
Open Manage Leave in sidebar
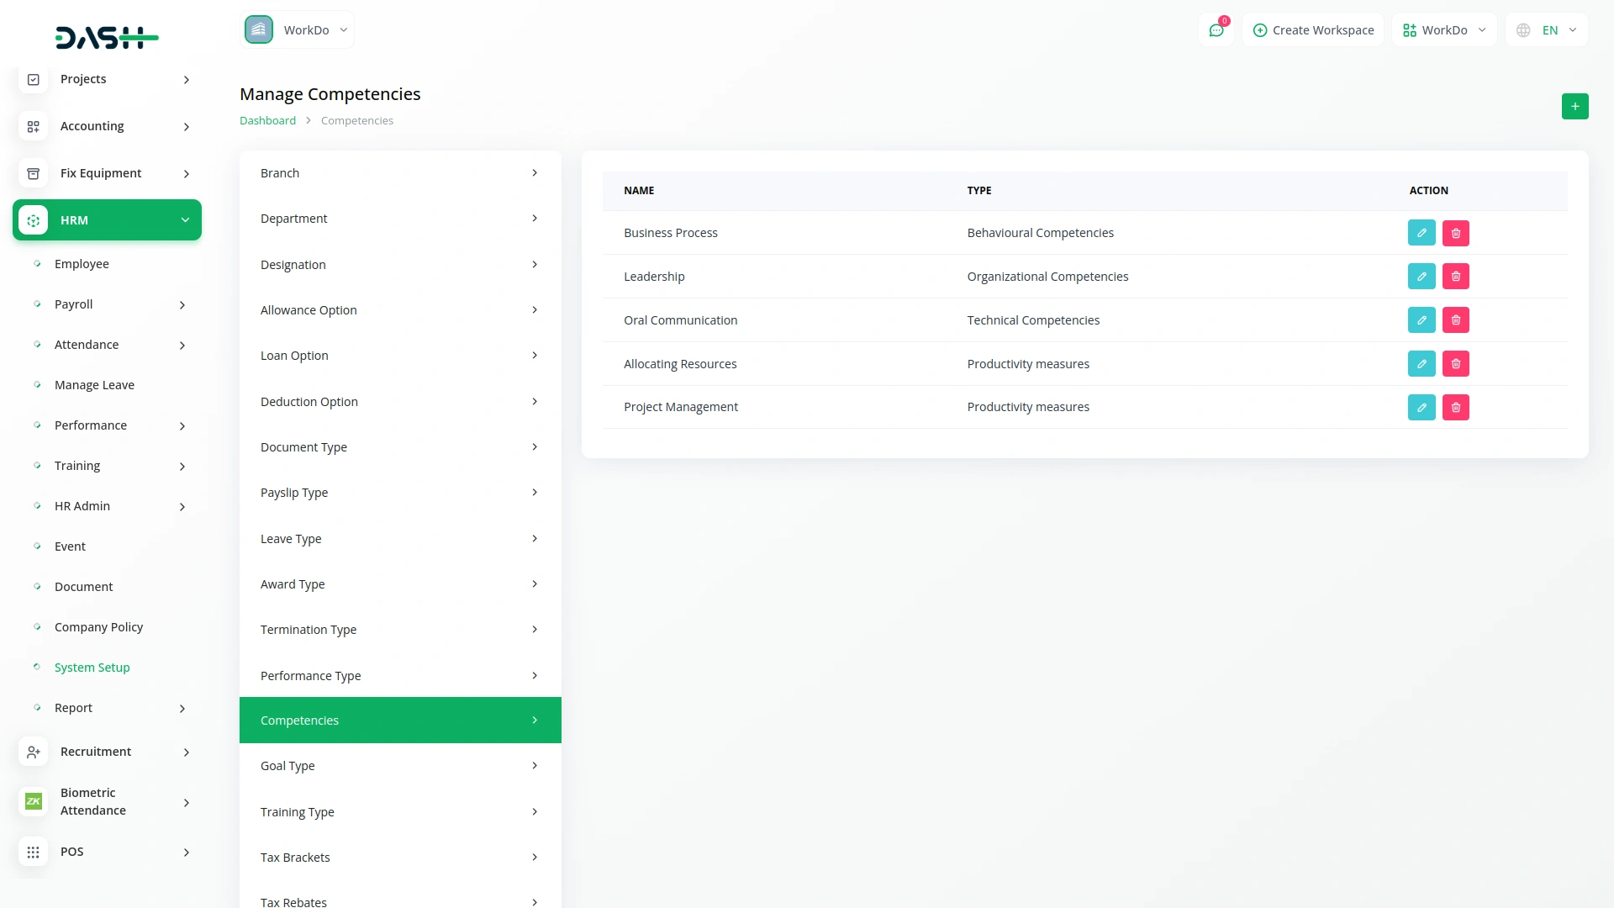(x=94, y=385)
